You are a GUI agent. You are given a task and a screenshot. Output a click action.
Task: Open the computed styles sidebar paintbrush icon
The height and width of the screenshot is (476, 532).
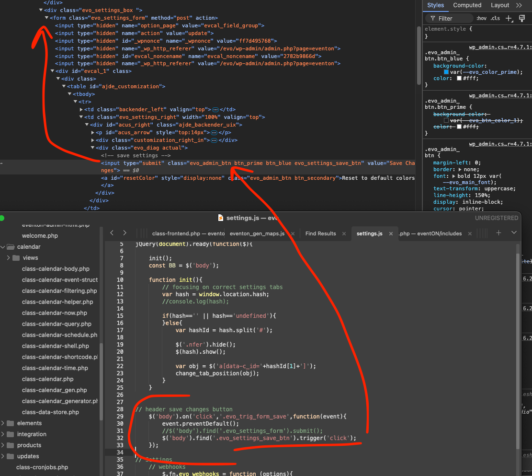[x=522, y=18]
